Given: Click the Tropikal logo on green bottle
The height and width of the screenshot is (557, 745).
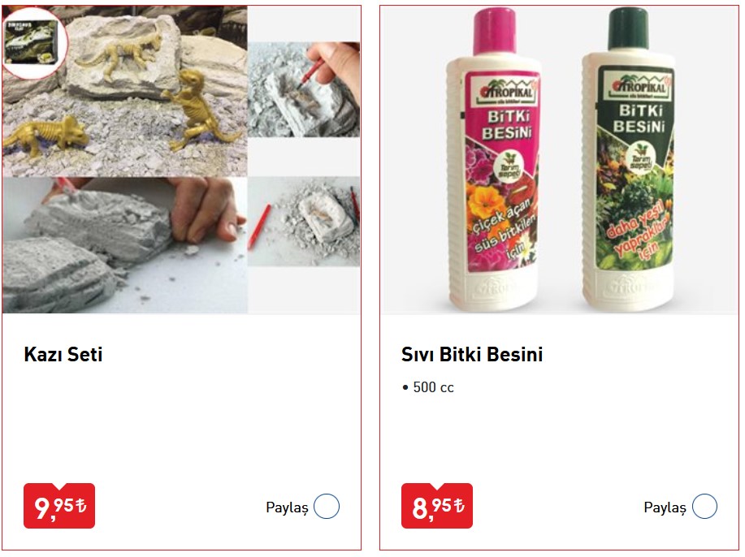Looking at the screenshot, I should click(x=639, y=85).
